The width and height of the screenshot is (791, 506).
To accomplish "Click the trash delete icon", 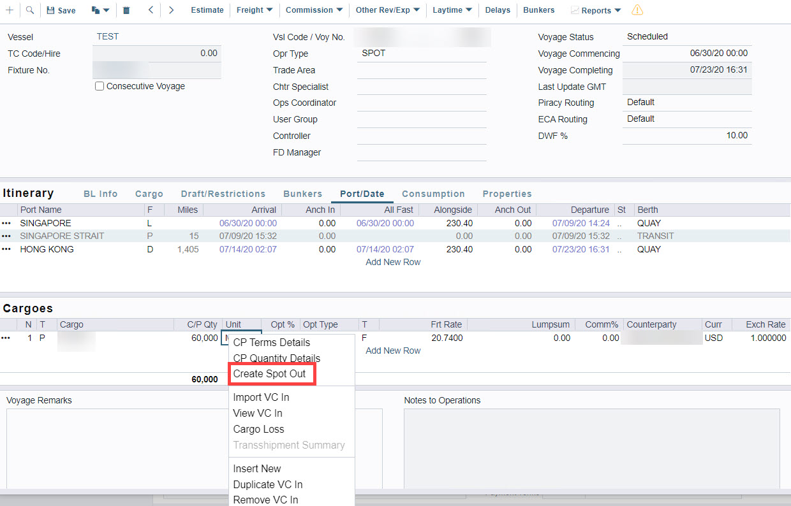I will [x=126, y=10].
